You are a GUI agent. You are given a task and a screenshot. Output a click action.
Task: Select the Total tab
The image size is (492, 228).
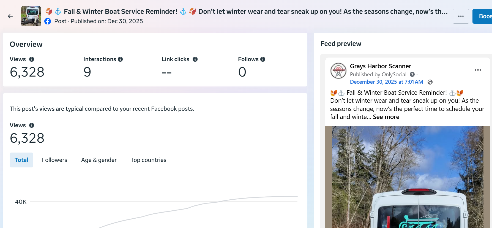click(21, 160)
